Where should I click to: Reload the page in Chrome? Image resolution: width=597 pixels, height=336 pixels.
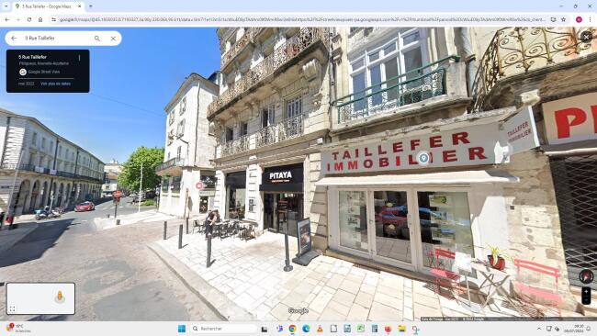coord(29,19)
